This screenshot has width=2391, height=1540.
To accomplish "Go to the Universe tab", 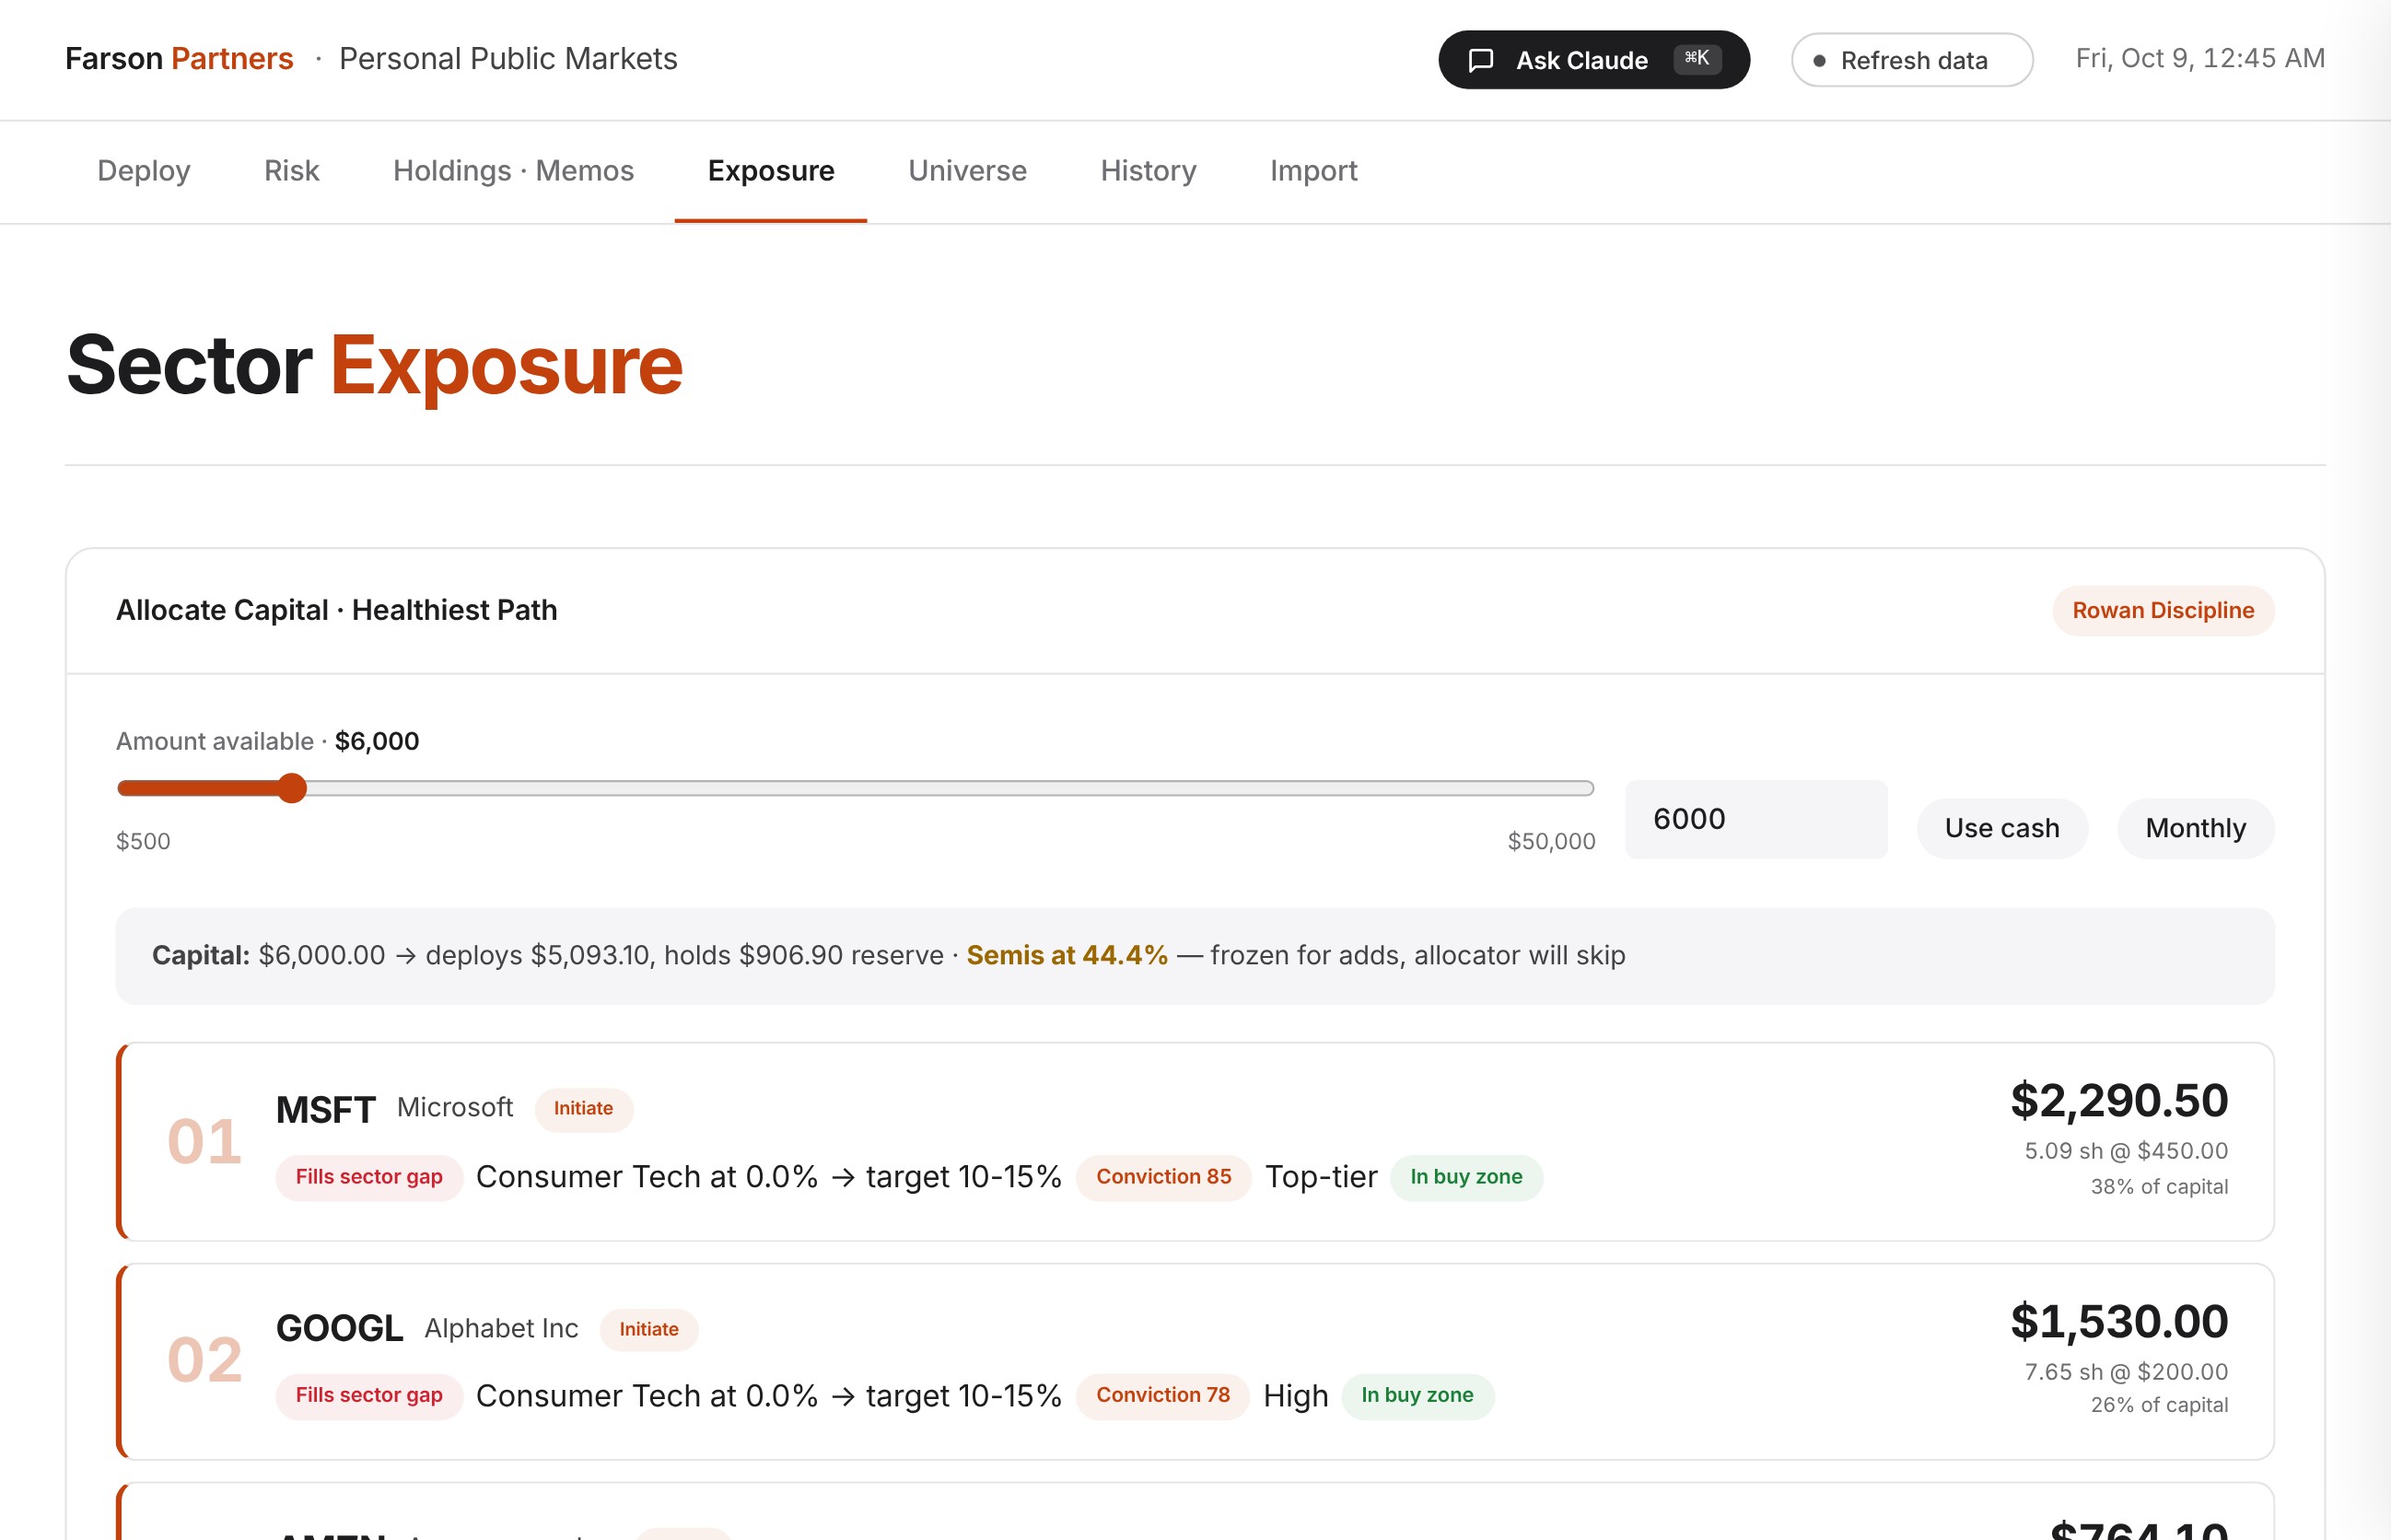I will (967, 171).
